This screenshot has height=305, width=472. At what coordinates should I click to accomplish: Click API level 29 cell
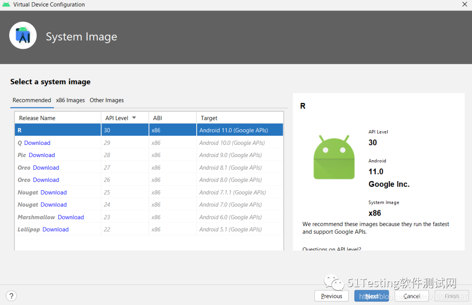(125, 143)
